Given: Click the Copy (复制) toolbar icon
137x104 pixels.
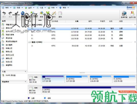Looking at the screenshot, I should (x=60, y=15).
